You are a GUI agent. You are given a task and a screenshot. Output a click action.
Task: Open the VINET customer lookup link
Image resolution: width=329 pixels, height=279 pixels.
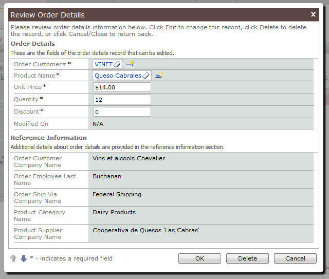point(103,64)
